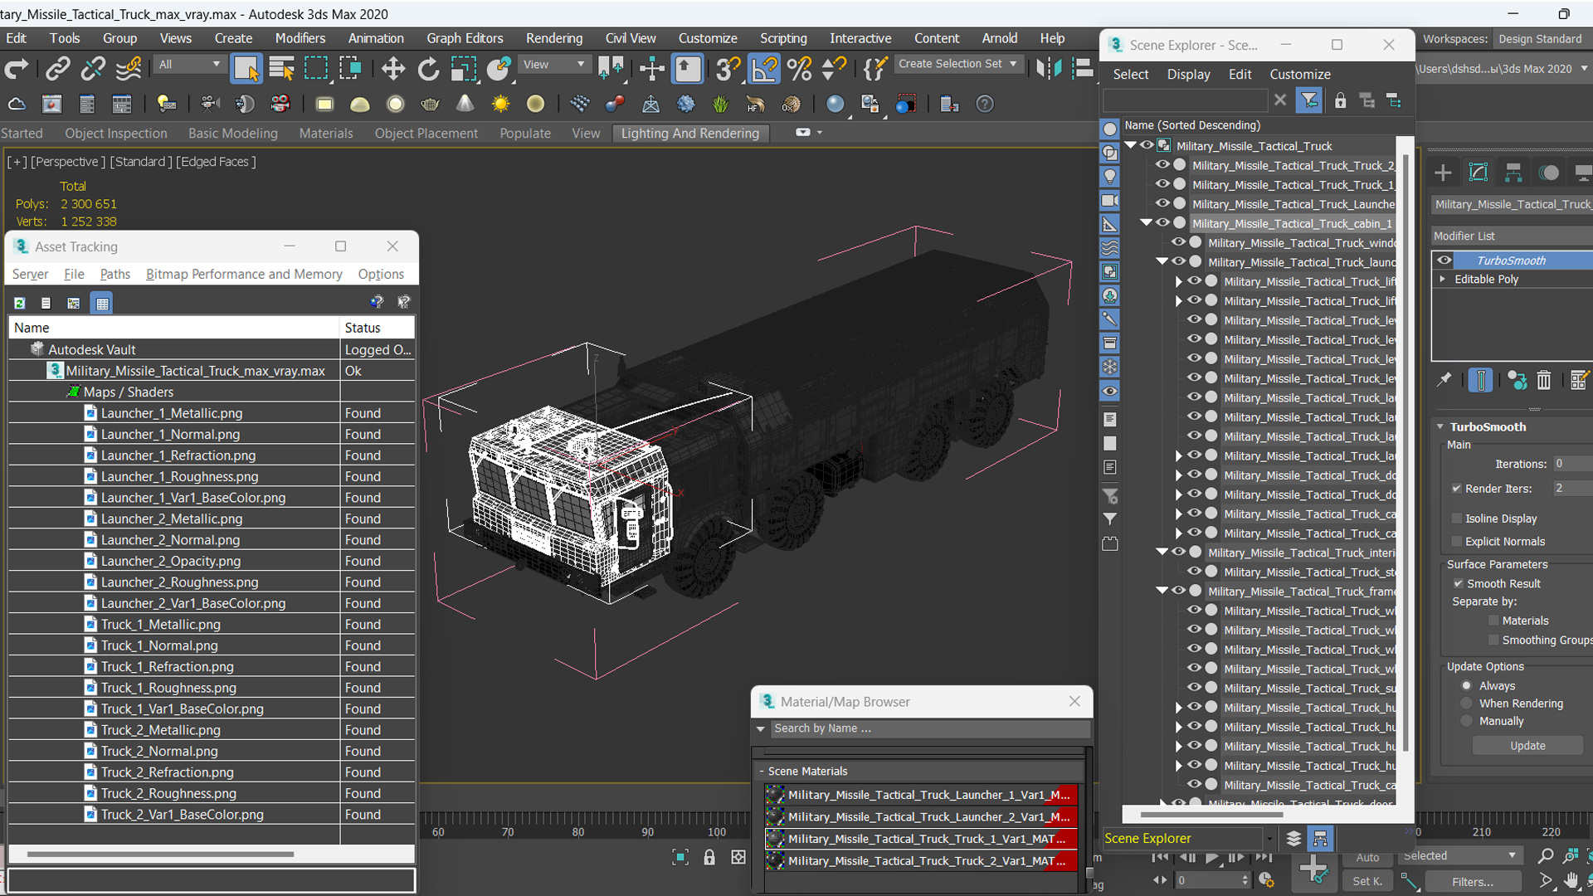Select Launcher_2_Opacity.png row
The width and height of the screenshot is (1593, 896).
tap(212, 561)
